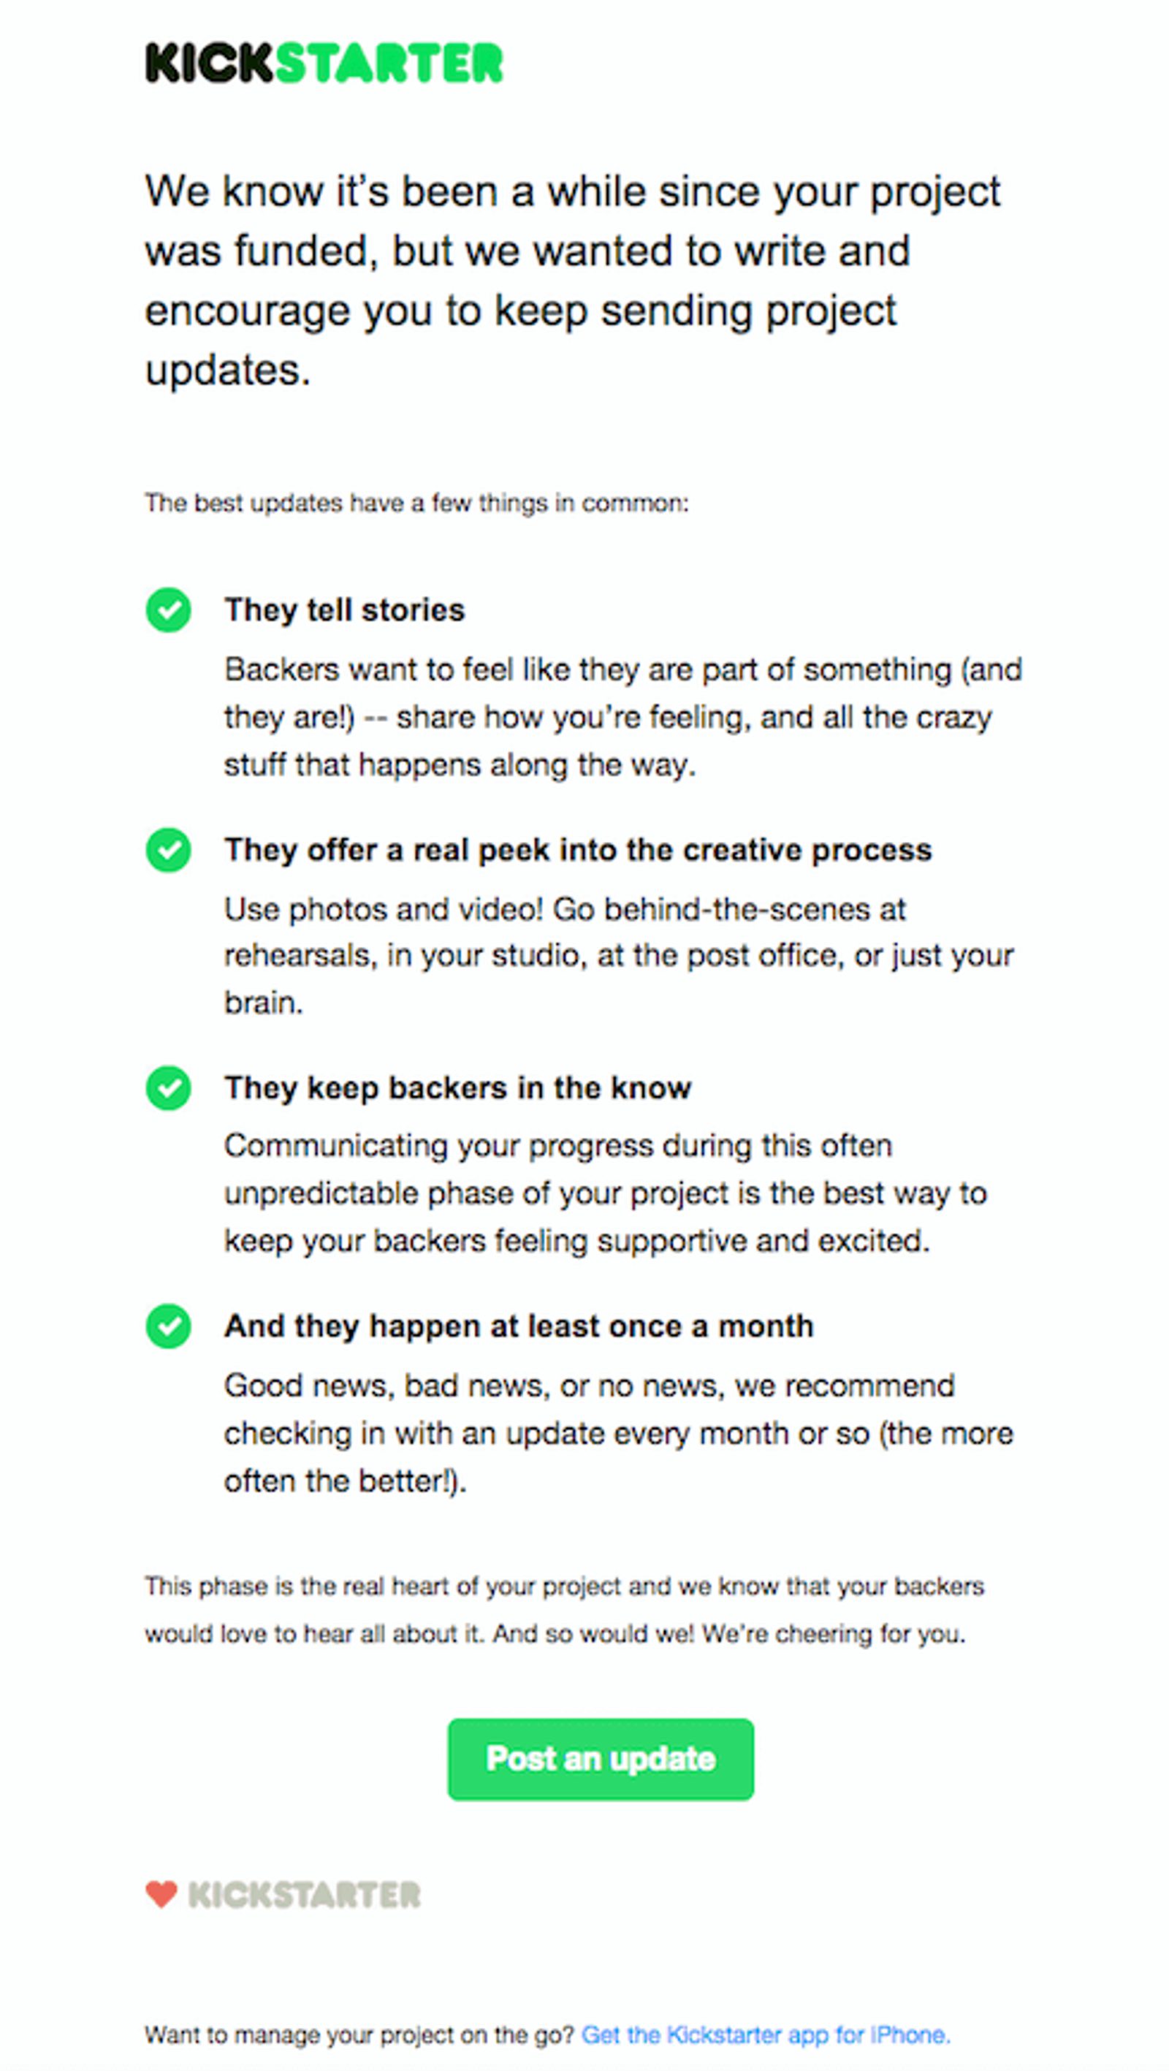Image resolution: width=1169 pixels, height=2071 pixels.
Task: Open the Get the Kickstarter app for iPhone link
Action: [x=766, y=2034]
